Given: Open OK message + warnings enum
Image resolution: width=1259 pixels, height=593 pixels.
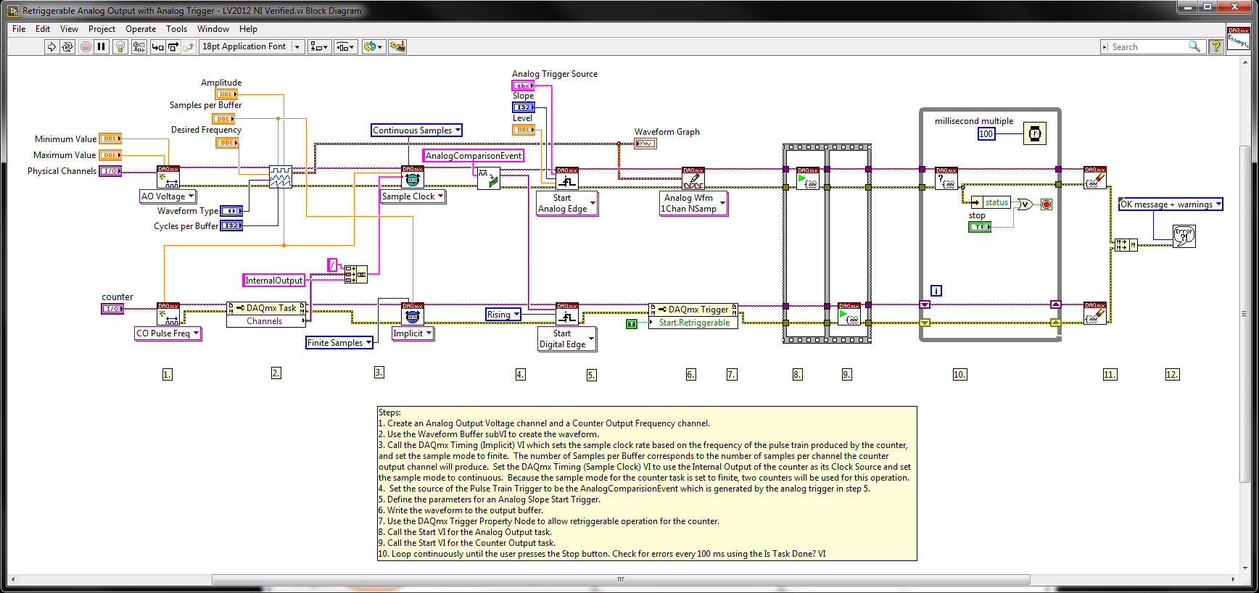Looking at the screenshot, I should pos(1171,204).
